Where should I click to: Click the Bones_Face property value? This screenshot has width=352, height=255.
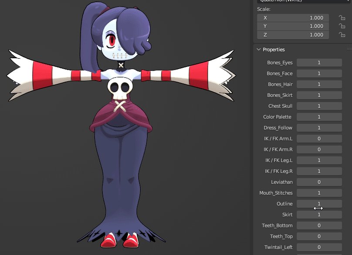coord(319,74)
